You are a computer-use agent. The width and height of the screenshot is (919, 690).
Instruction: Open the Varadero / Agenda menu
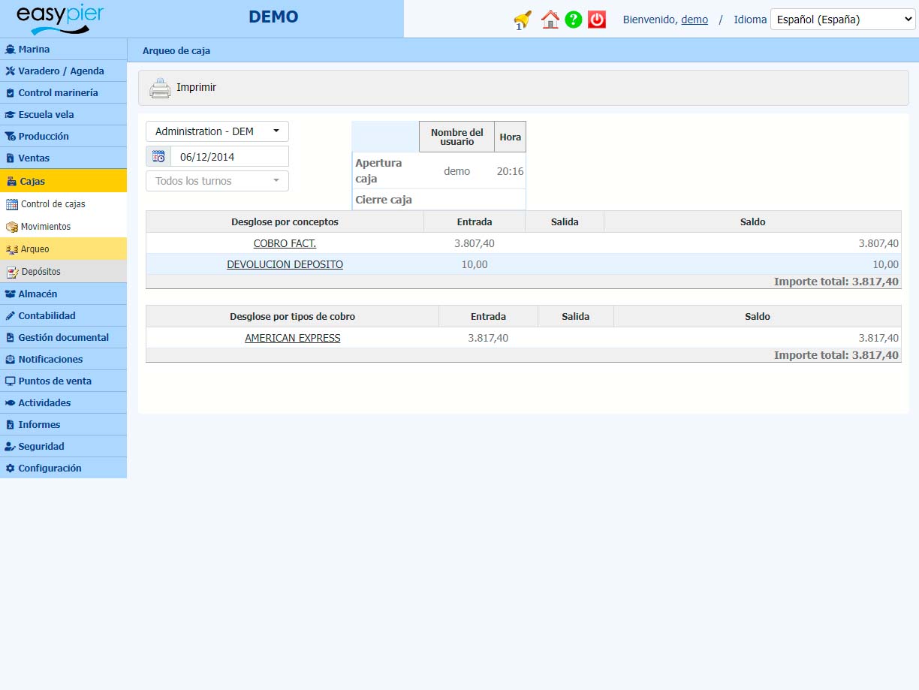point(63,71)
